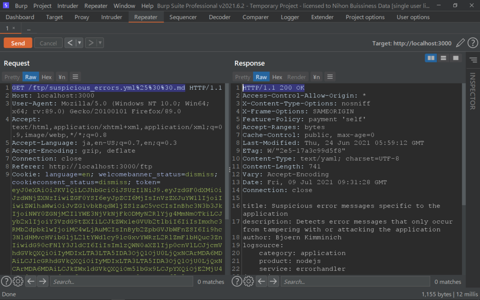Open Repeater help question mark icon
This screenshot has height=300, width=480.
(x=472, y=43)
